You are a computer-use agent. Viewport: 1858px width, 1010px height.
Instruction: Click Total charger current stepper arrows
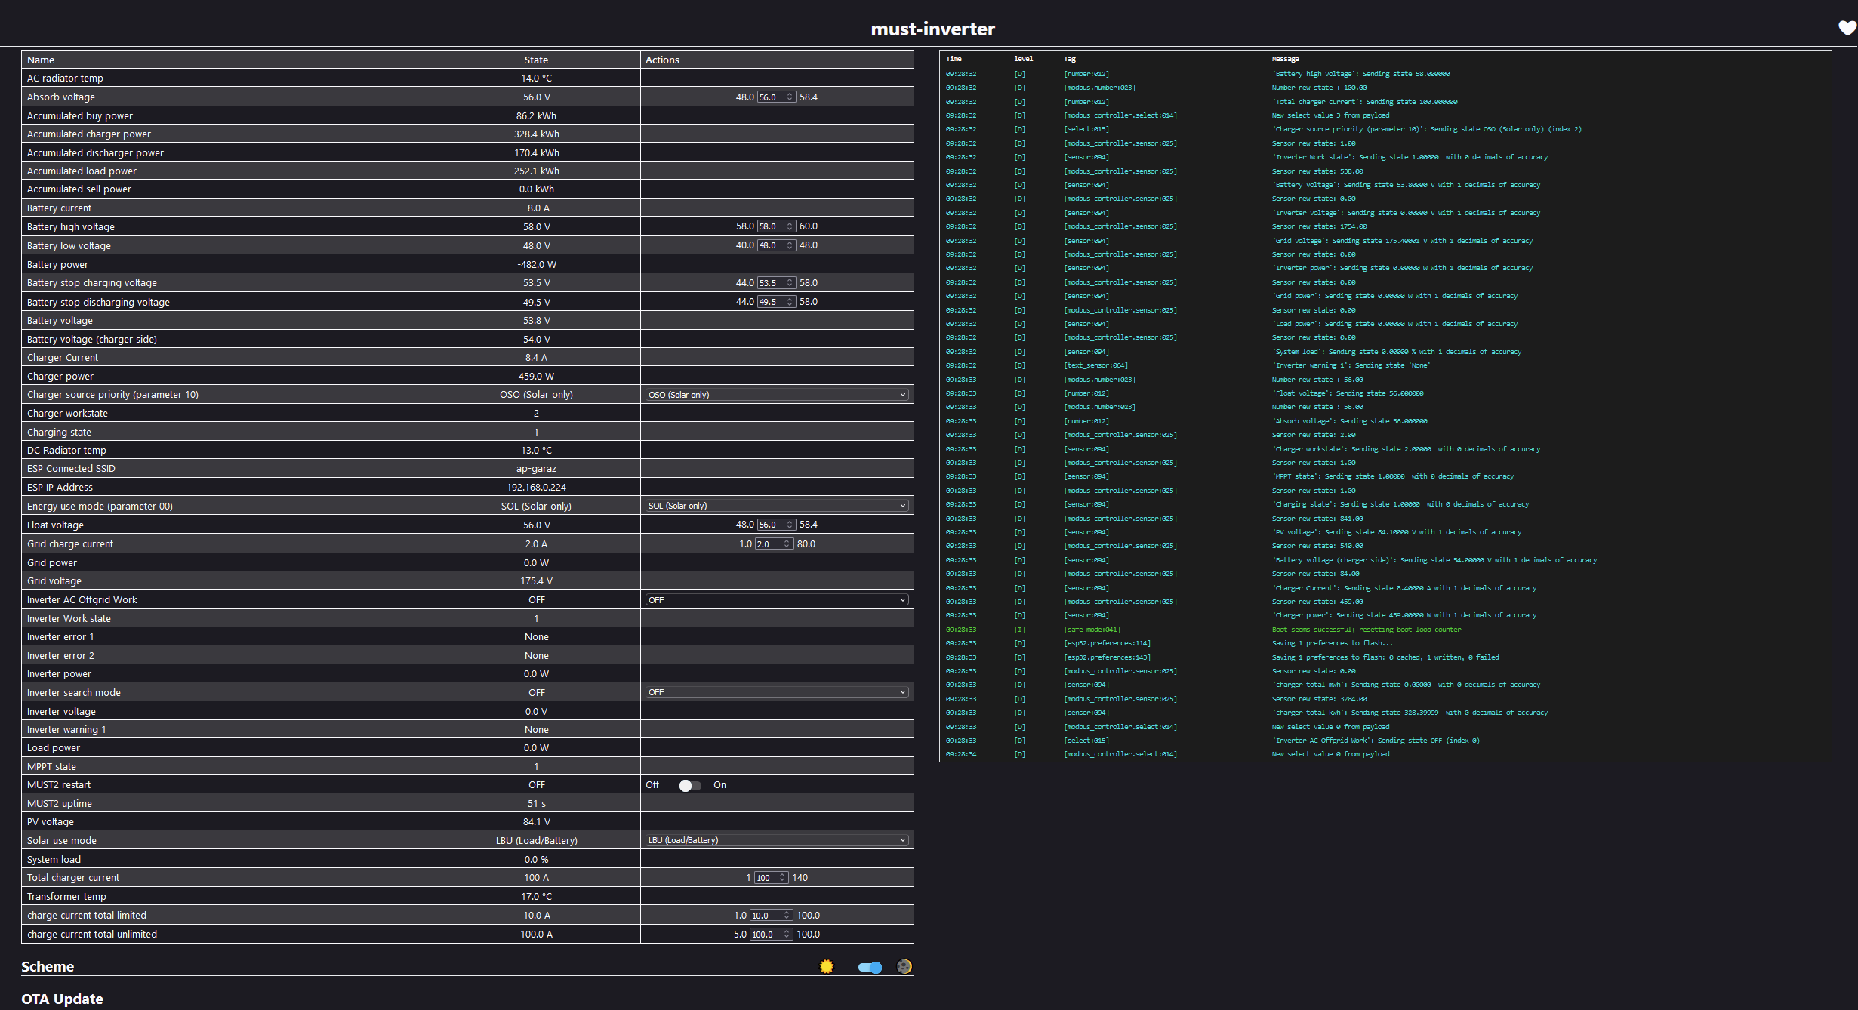(782, 878)
